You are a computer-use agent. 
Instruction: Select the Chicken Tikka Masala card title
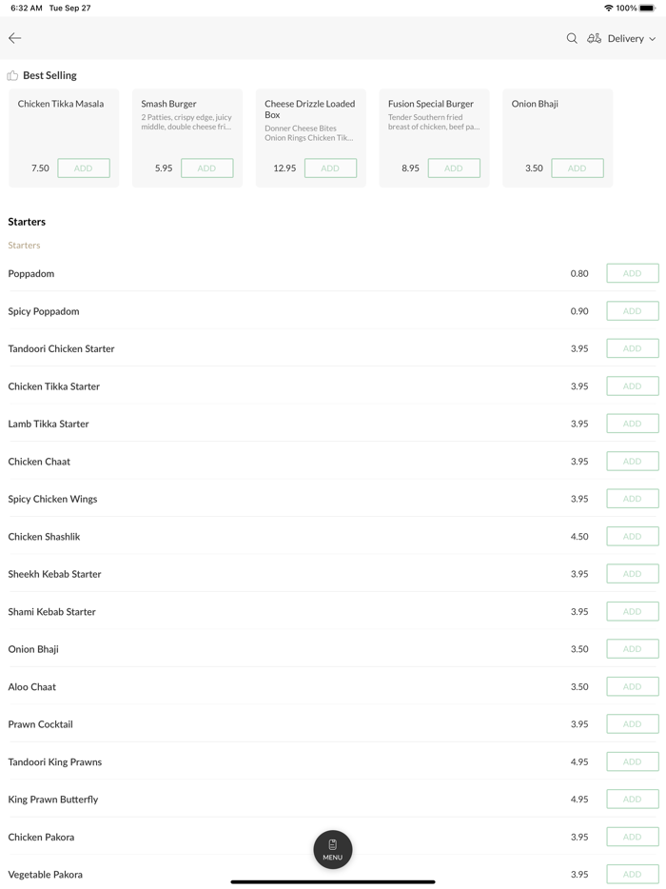(x=61, y=104)
